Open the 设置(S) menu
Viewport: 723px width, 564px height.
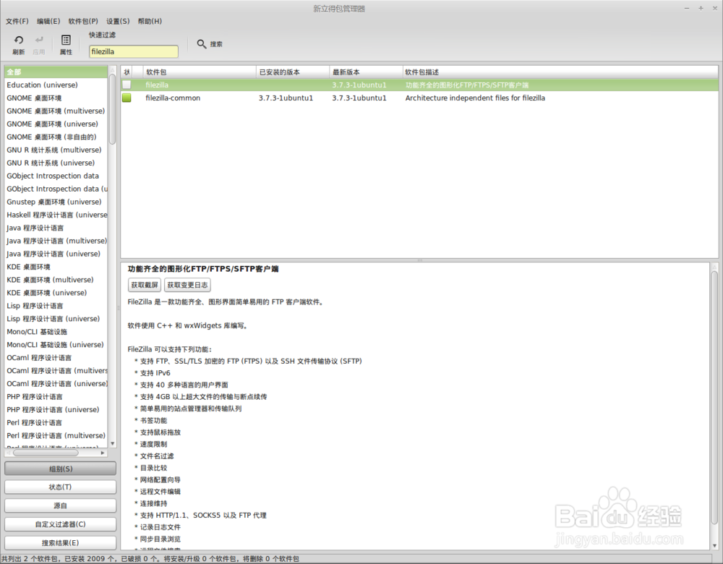click(116, 21)
